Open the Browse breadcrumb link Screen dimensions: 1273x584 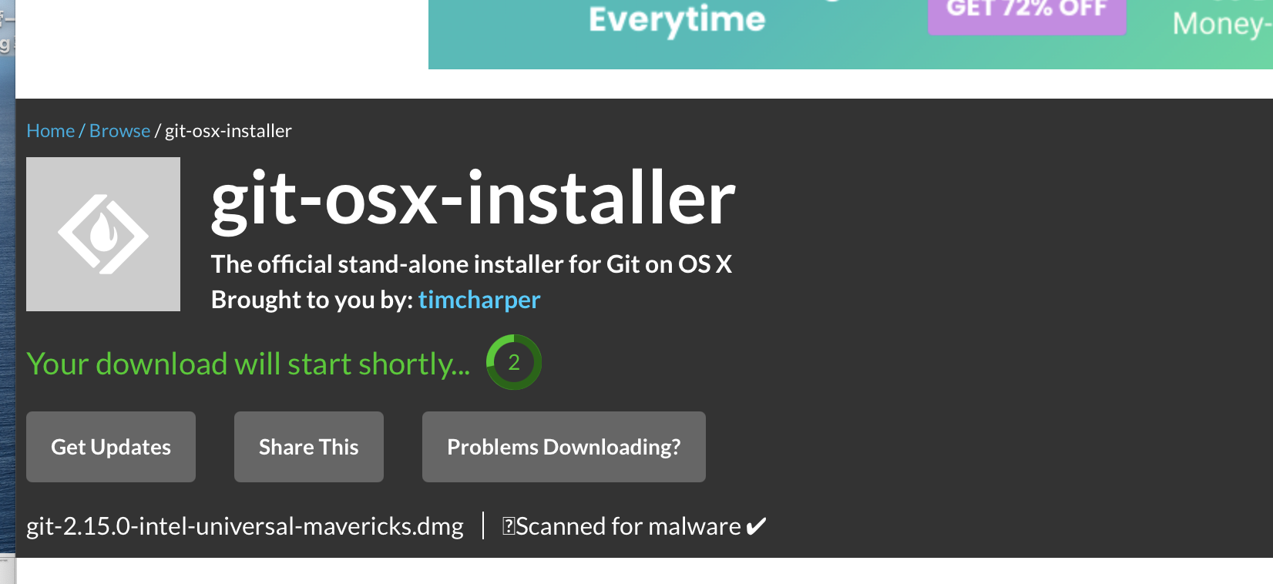(119, 131)
